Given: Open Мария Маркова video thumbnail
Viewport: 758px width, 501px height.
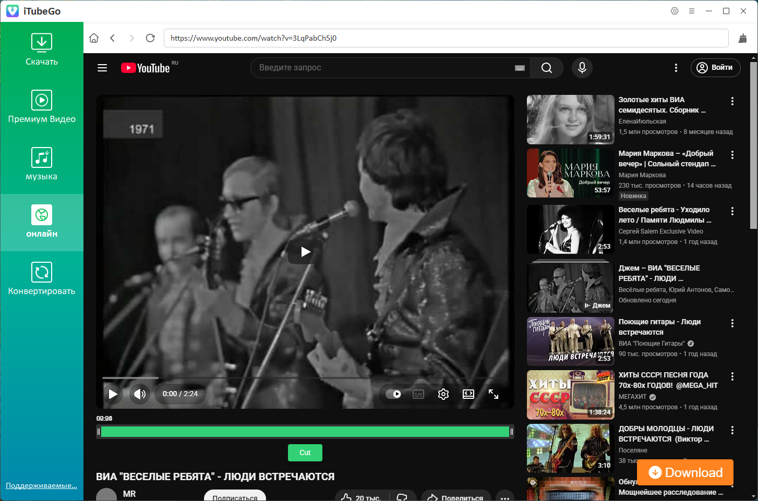Looking at the screenshot, I should [x=571, y=173].
